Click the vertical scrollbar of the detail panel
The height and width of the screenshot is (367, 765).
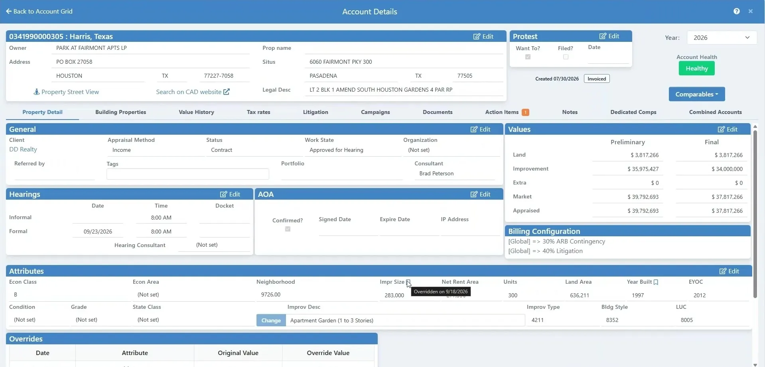coord(755,214)
